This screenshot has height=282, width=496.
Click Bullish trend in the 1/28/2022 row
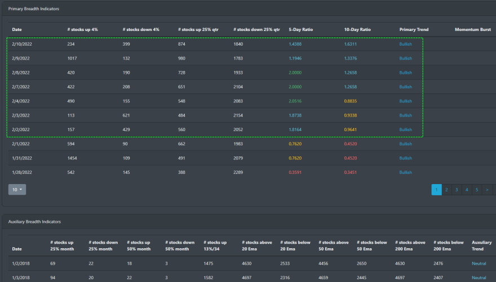pyautogui.click(x=405, y=172)
